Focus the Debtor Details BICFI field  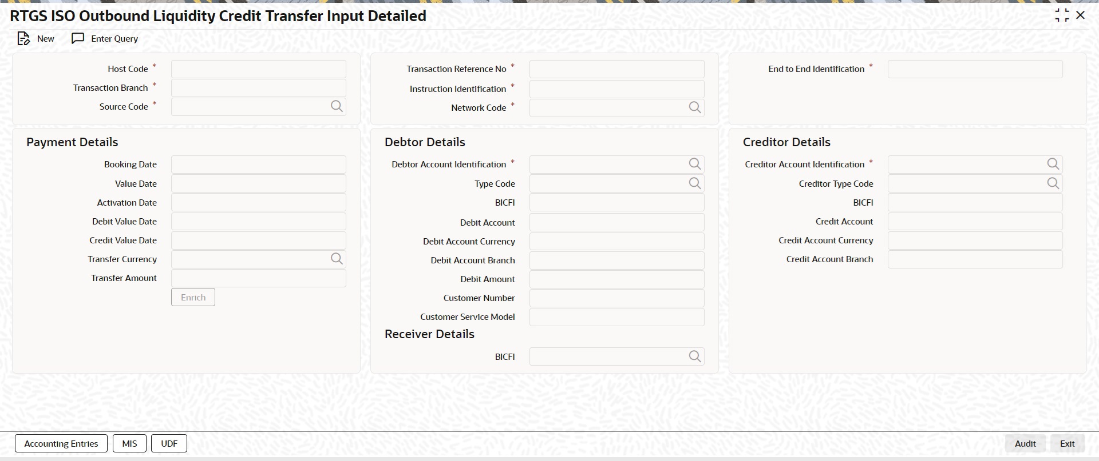tap(617, 202)
